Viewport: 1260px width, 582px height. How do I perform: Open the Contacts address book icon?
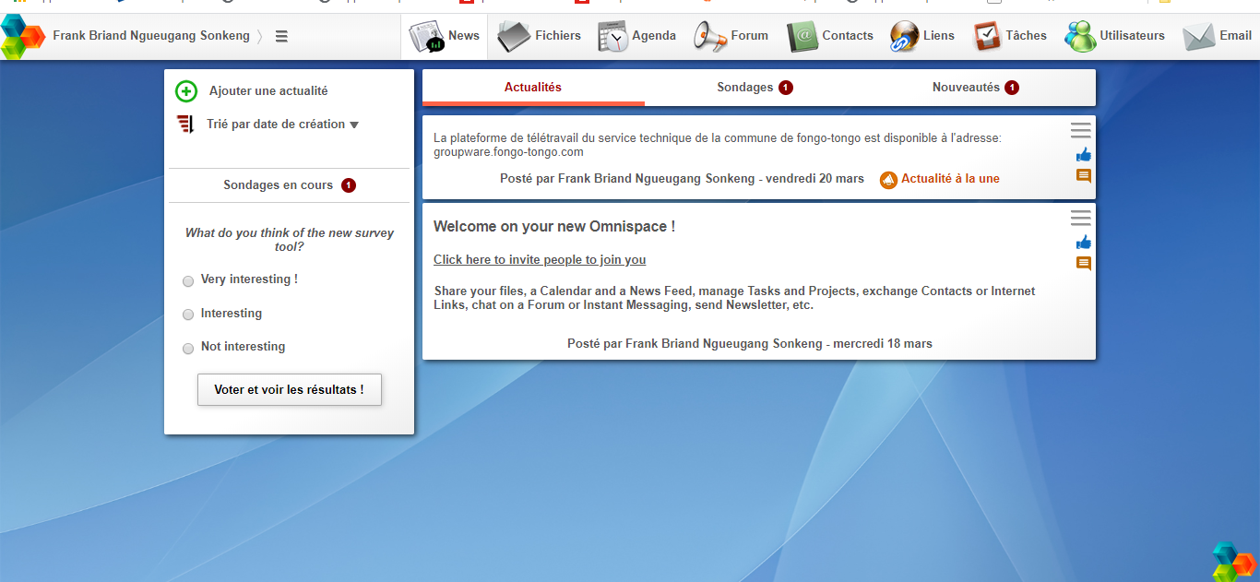(802, 36)
